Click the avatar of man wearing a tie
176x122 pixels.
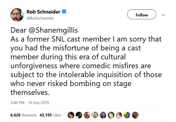click(95, 115)
